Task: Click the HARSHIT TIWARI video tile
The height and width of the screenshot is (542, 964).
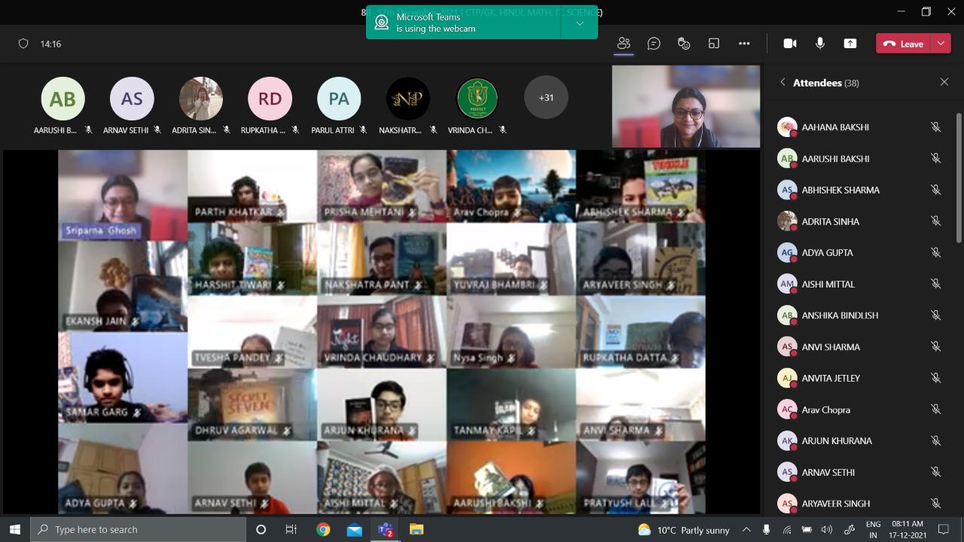Action: click(x=252, y=259)
